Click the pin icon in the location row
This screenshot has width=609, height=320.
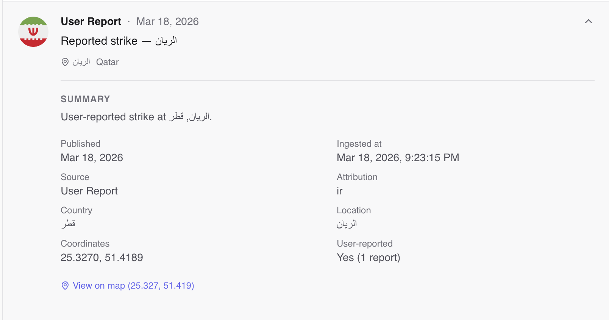[x=65, y=62]
